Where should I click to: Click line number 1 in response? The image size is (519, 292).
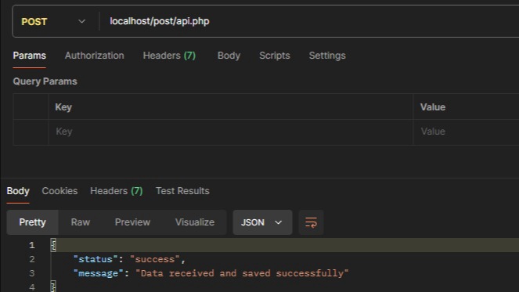[32, 245]
